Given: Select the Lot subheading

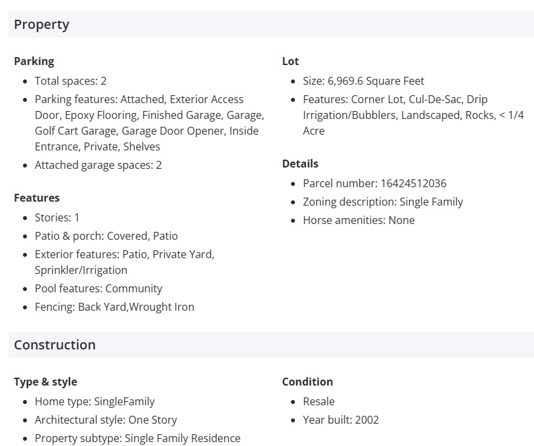Looking at the screenshot, I should [290, 61].
